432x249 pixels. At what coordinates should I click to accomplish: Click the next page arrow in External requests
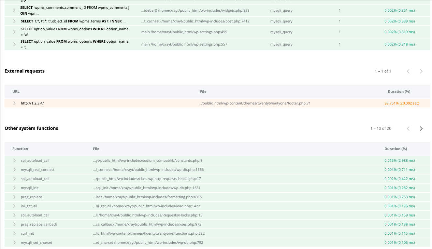click(421, 71)
